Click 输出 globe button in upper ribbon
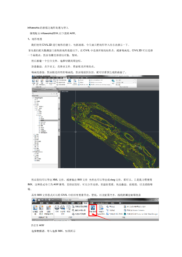 click(113, 82)
